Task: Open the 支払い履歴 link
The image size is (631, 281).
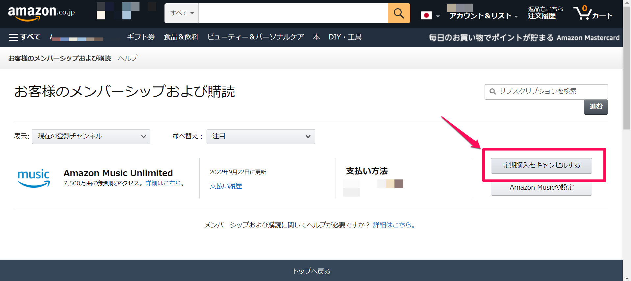Action: tap(226, 186)
